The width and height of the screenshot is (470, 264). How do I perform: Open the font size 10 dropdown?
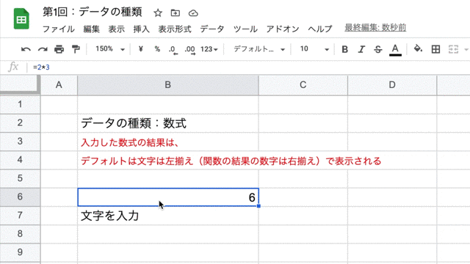pos(314,49)
